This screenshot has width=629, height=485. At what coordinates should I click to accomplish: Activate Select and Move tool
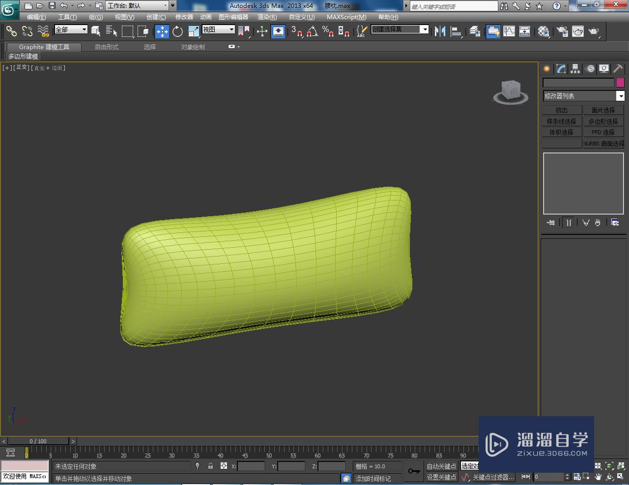coord(162,31)
